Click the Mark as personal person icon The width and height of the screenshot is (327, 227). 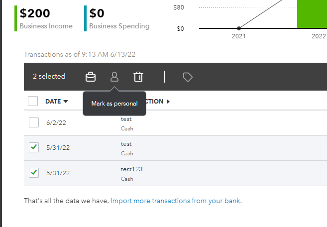(x=114, y=77)
